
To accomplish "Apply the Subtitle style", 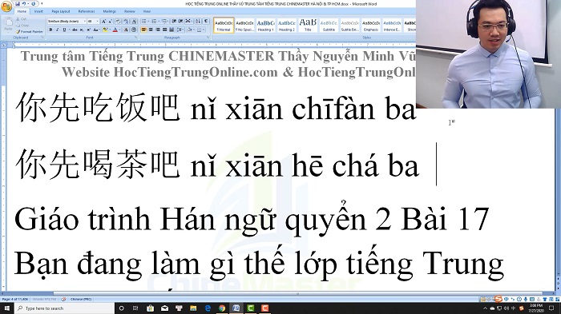I will click(329, 26).
